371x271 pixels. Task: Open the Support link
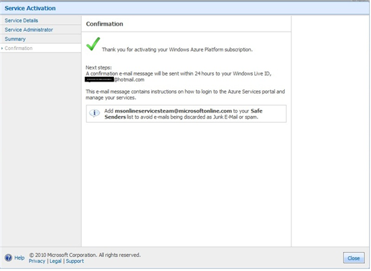point(75,261)
